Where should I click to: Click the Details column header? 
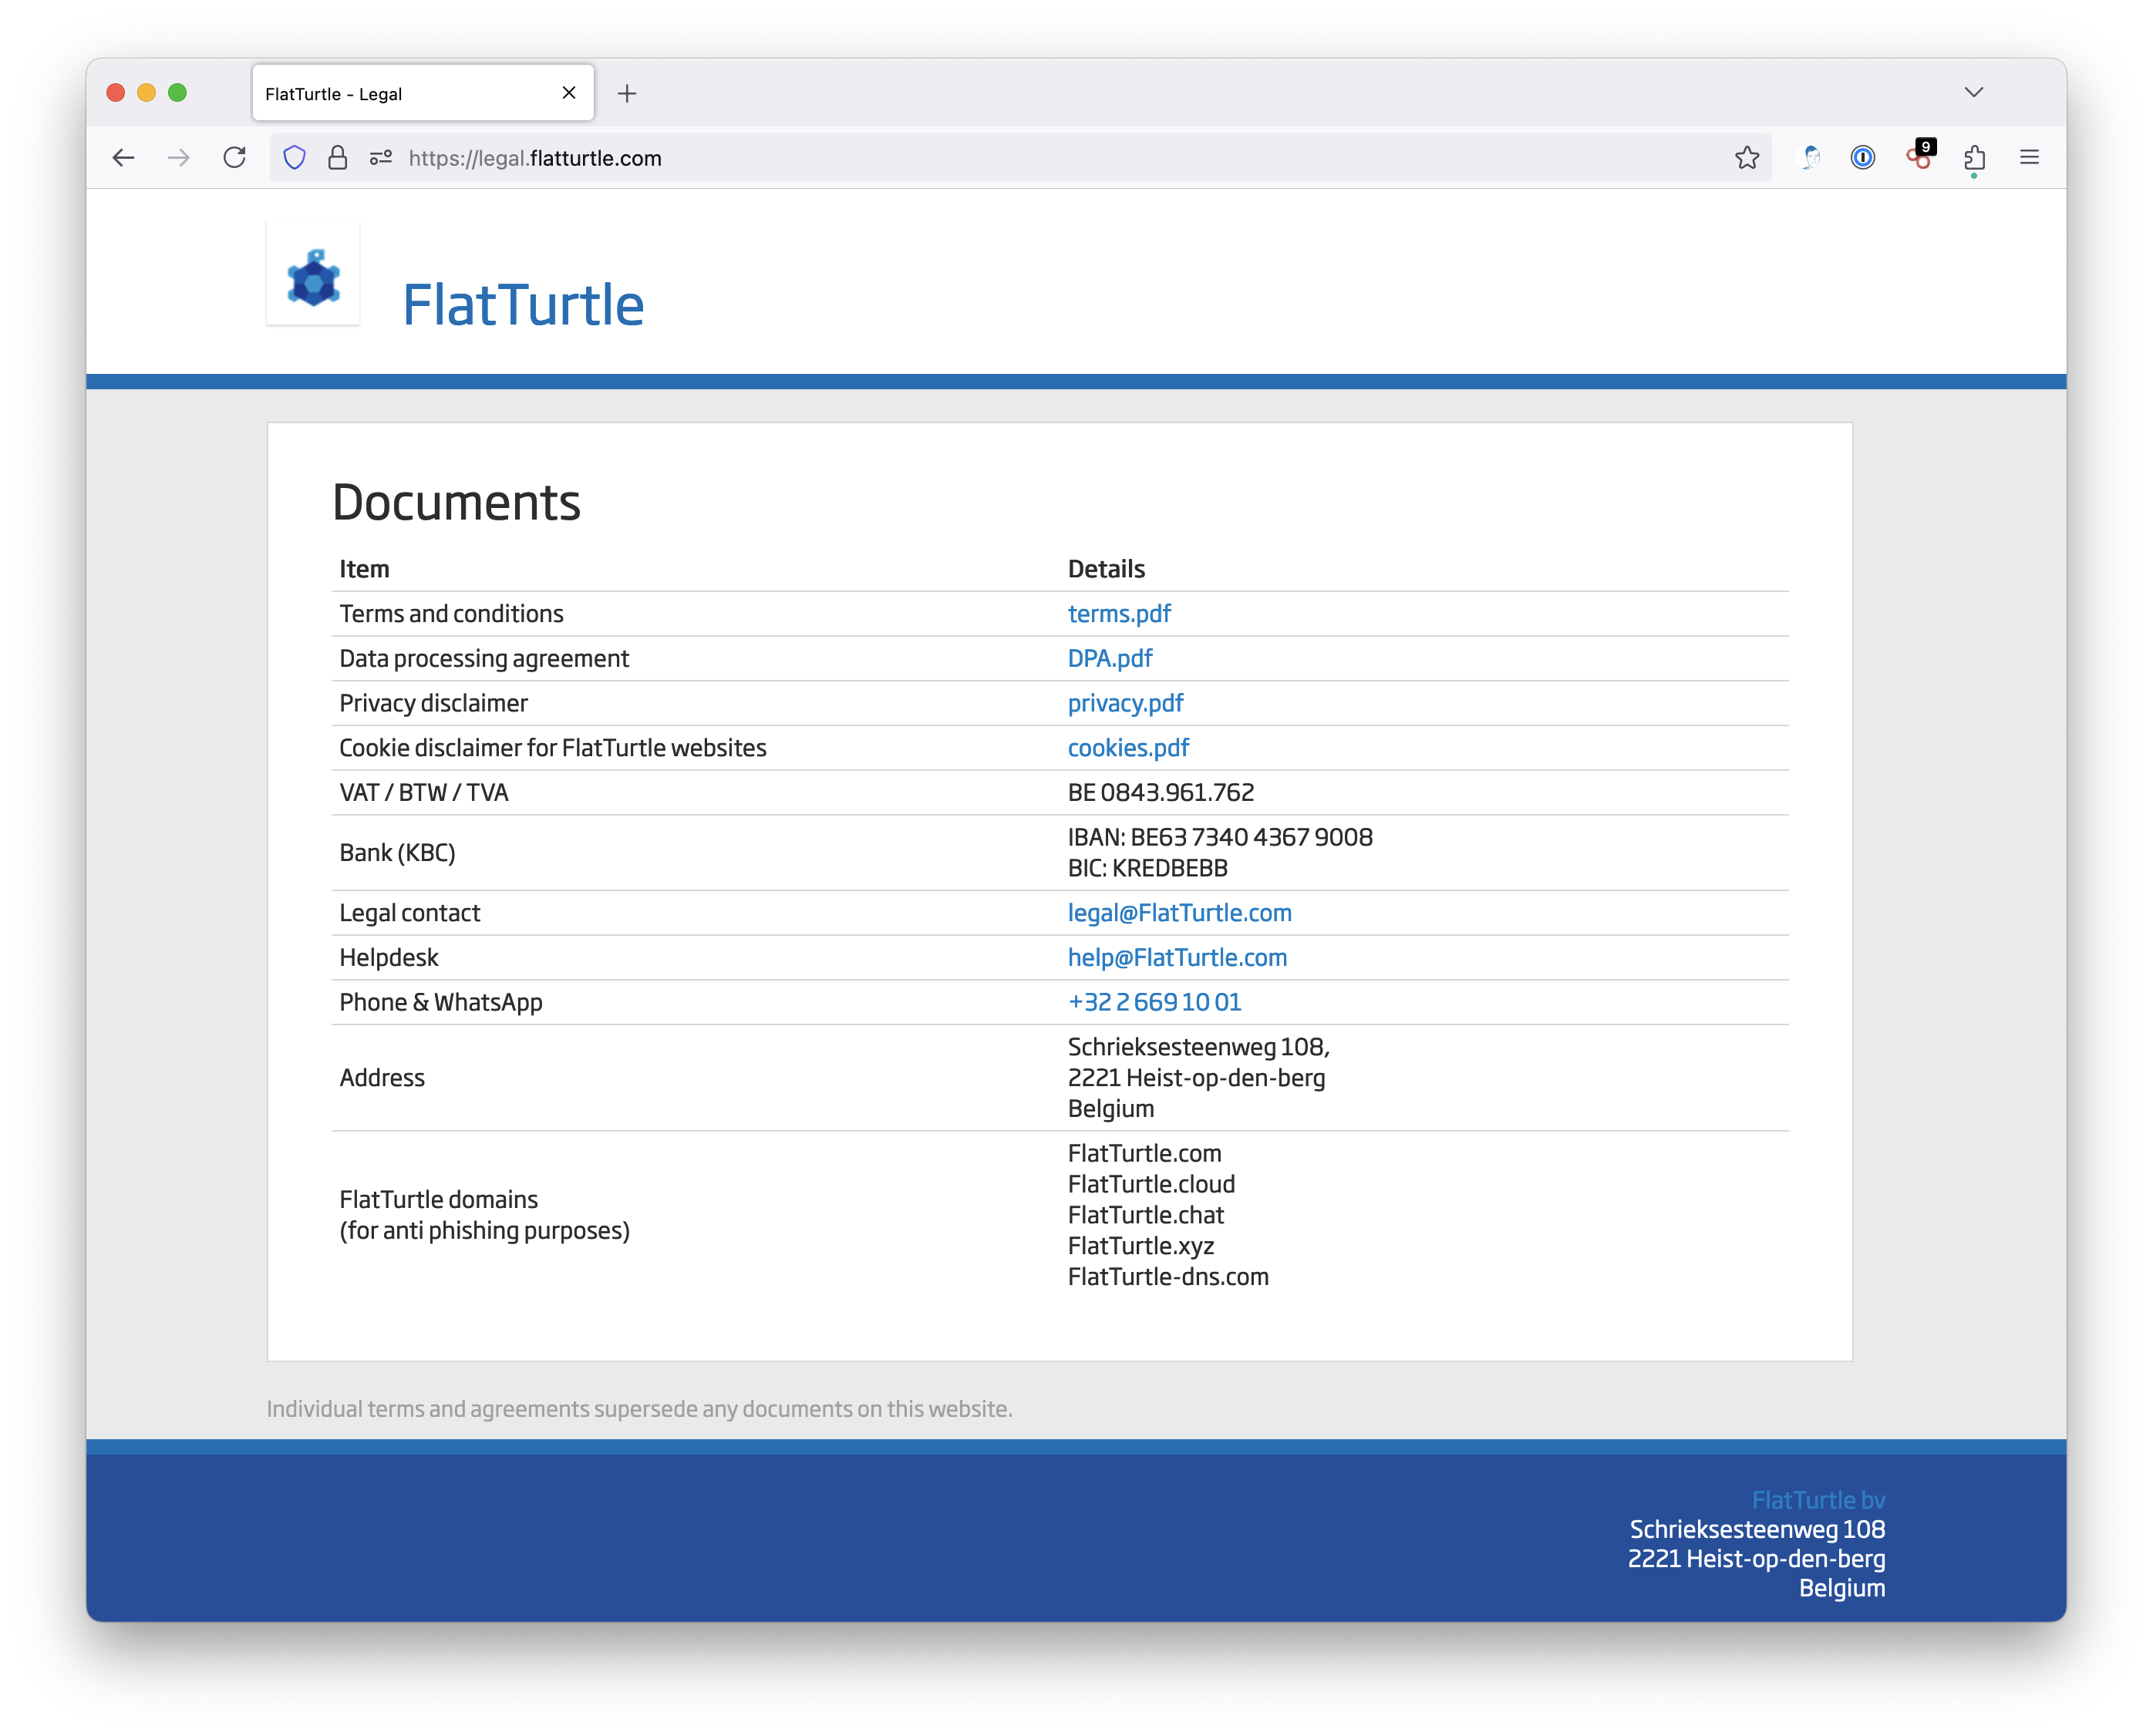1107,569
